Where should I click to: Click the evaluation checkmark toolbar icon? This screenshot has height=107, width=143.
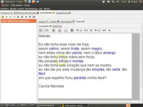[x=66, y=30]
